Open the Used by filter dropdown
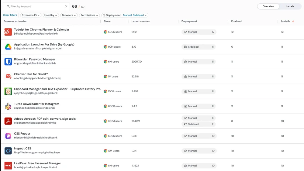Viewport: 304px width, 171px height. click(50, 15)
